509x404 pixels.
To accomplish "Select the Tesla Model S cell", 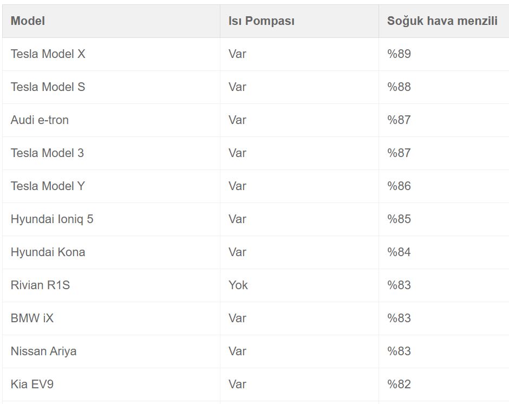I will point(48,87).
